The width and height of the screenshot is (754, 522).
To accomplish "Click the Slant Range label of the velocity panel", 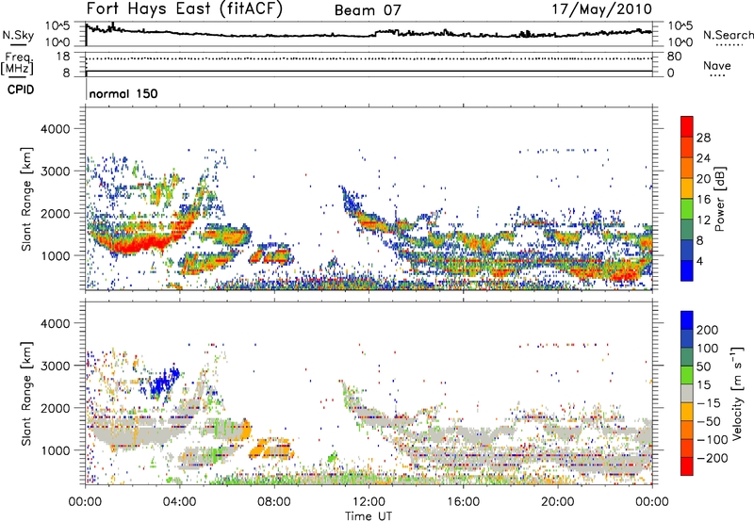I will (26, 393).
